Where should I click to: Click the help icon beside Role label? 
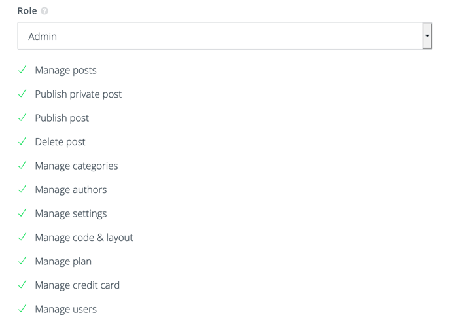pos(44,11)
